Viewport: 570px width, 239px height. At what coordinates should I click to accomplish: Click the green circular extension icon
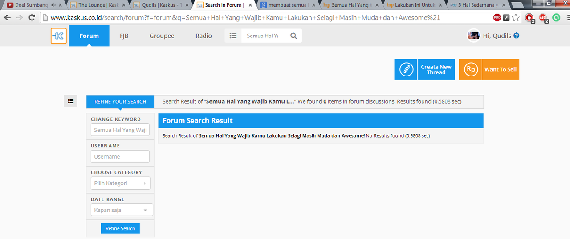coord(556,18)
